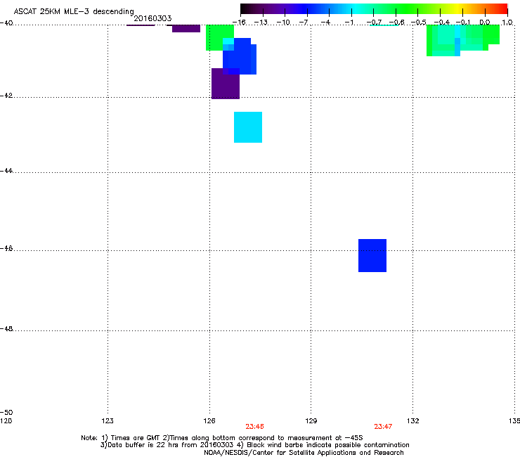Click the purple data bar near longitude 125
Viewport: 520px width, 457px height.
click(186, 29)
